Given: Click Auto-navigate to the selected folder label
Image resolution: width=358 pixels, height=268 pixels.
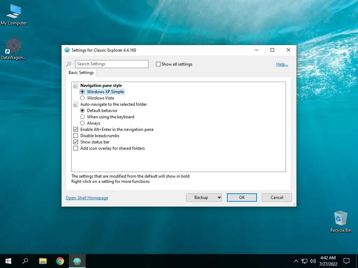Looking at the screenshot, I should 114,104.
